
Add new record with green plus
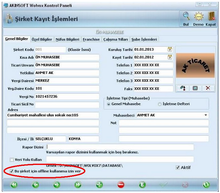click(99, 185)
